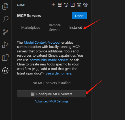Start a new task with the plus icon
125x120 pixels.
(53, 5)
